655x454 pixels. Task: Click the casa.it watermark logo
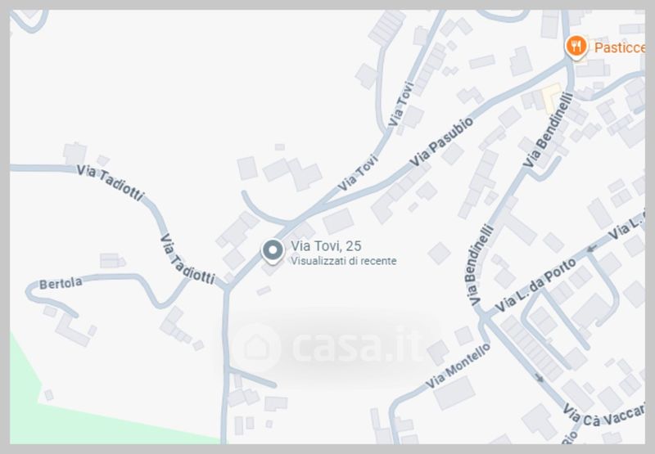tap(329, 348)
